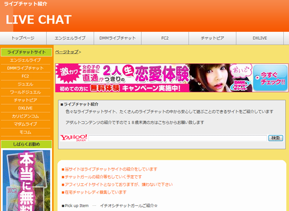Open マダムライブ sidebar link
The image size is (289, 211).
(25, 124)
